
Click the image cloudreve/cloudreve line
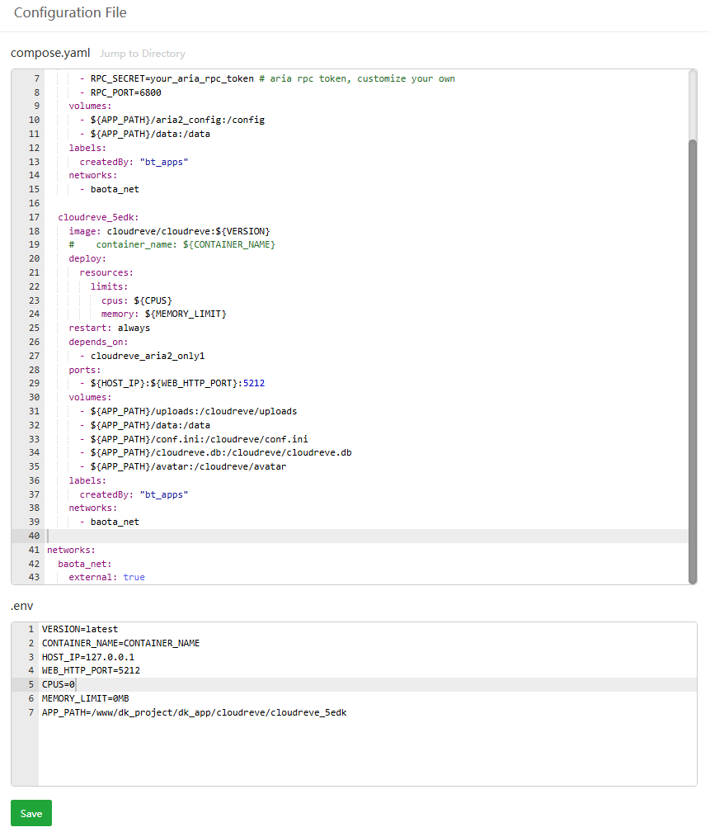(x=169, y=231)
